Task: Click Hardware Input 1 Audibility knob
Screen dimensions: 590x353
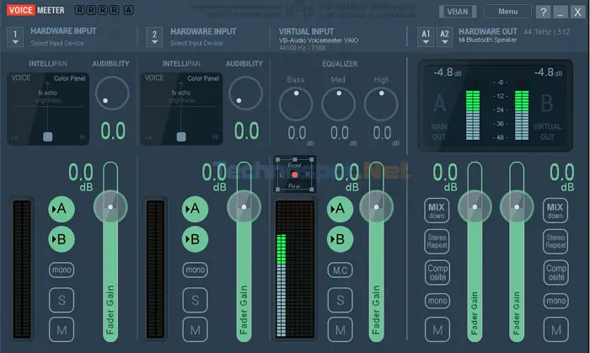Action: [112, 93]
